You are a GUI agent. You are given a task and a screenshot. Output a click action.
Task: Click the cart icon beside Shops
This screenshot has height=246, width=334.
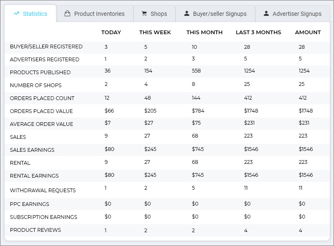click(x=144, y=14)
